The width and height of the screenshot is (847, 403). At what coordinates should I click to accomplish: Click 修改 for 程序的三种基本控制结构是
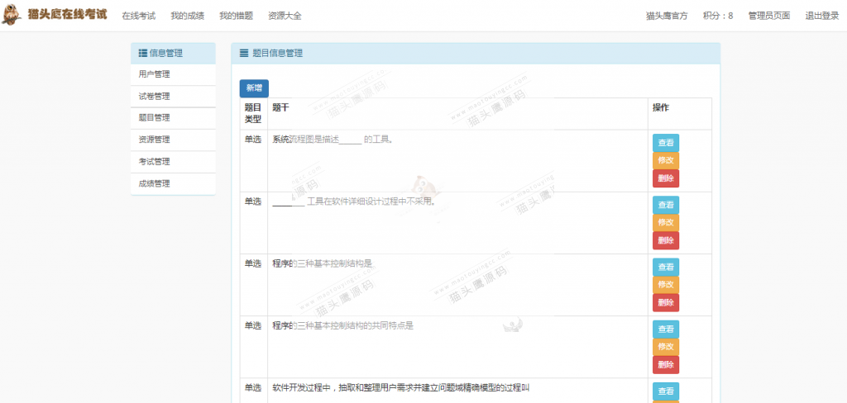coord(666,285)
